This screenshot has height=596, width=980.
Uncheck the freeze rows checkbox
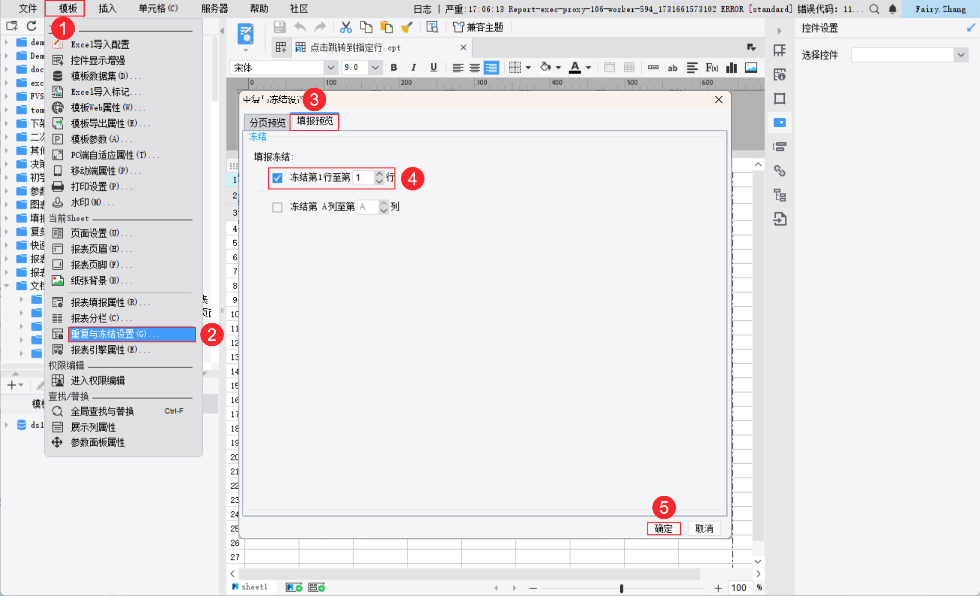point(277,178)
